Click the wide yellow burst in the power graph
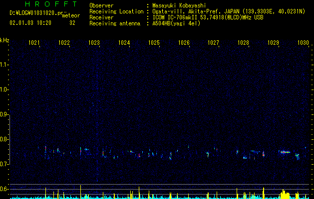 click(285, 194)
